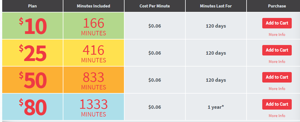Add the $10 plan to cart

[x=277, y=23]
